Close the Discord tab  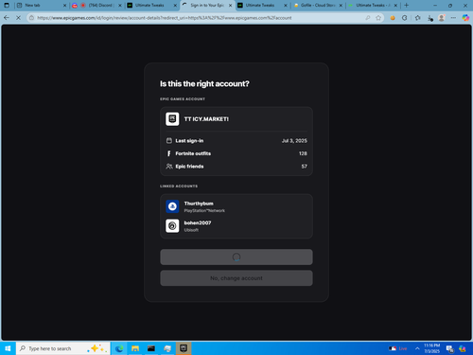pyautogui.click(x=120, y=6)
